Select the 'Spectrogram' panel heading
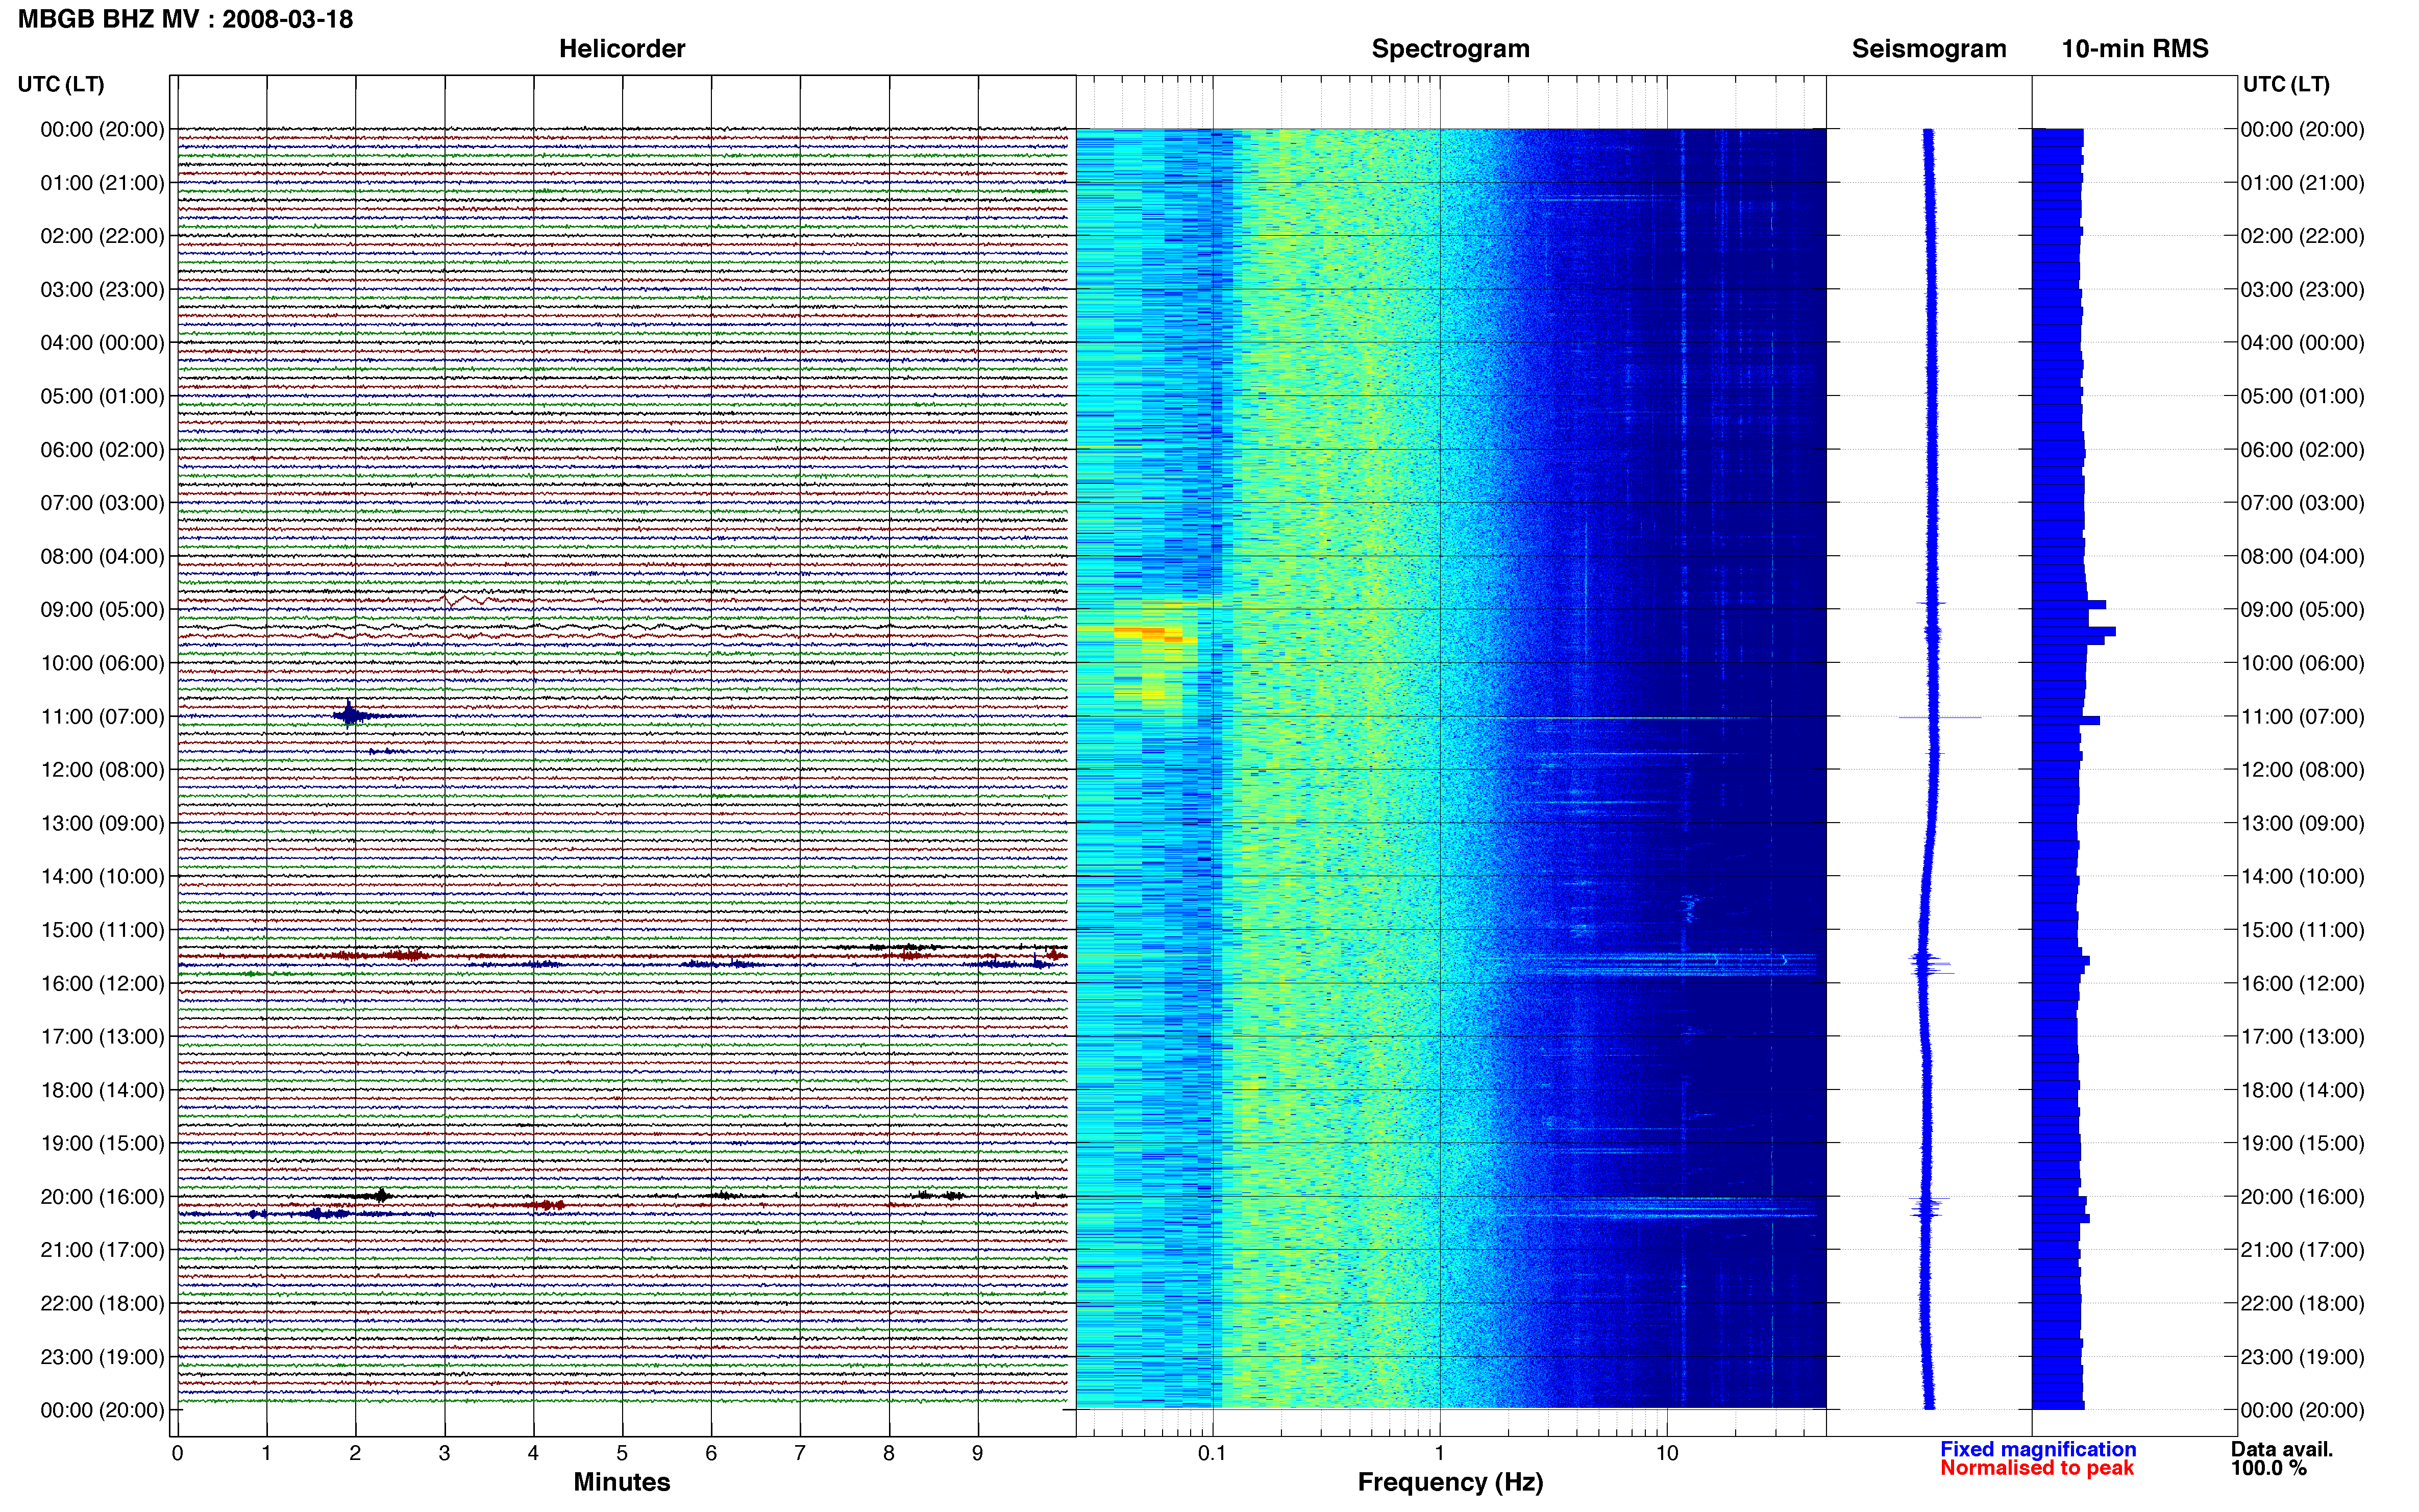 [1450, 49]
